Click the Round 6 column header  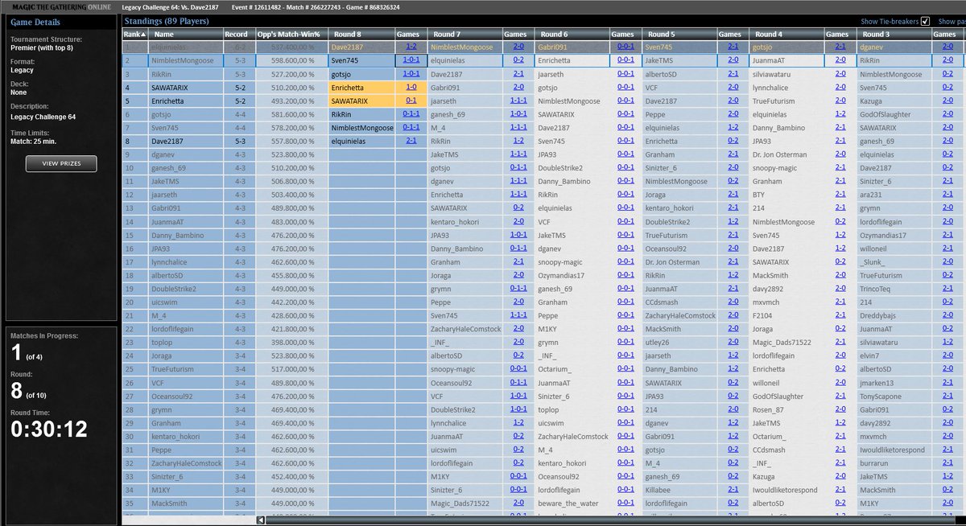(572, 35)
